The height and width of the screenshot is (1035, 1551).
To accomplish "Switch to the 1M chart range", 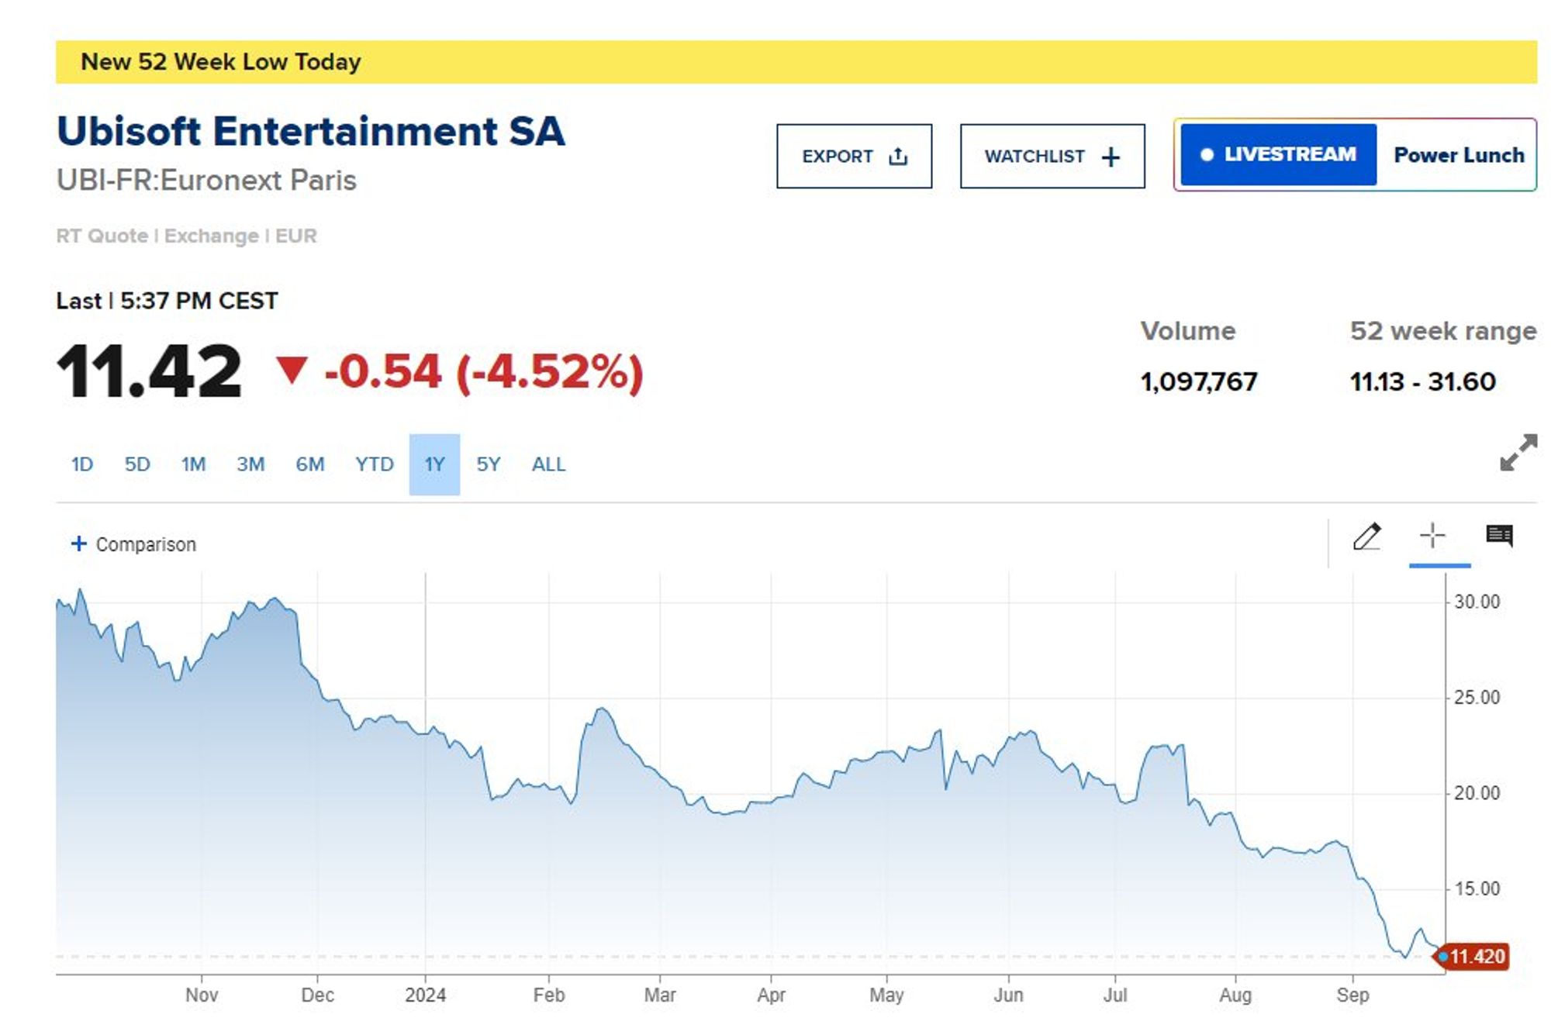I will pyautogui.click(x=193, y=464).
